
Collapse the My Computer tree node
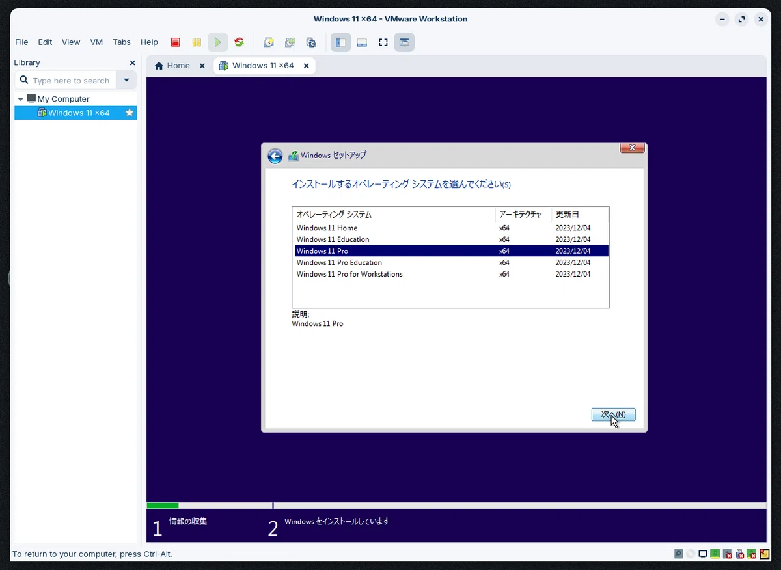point(21,99)
